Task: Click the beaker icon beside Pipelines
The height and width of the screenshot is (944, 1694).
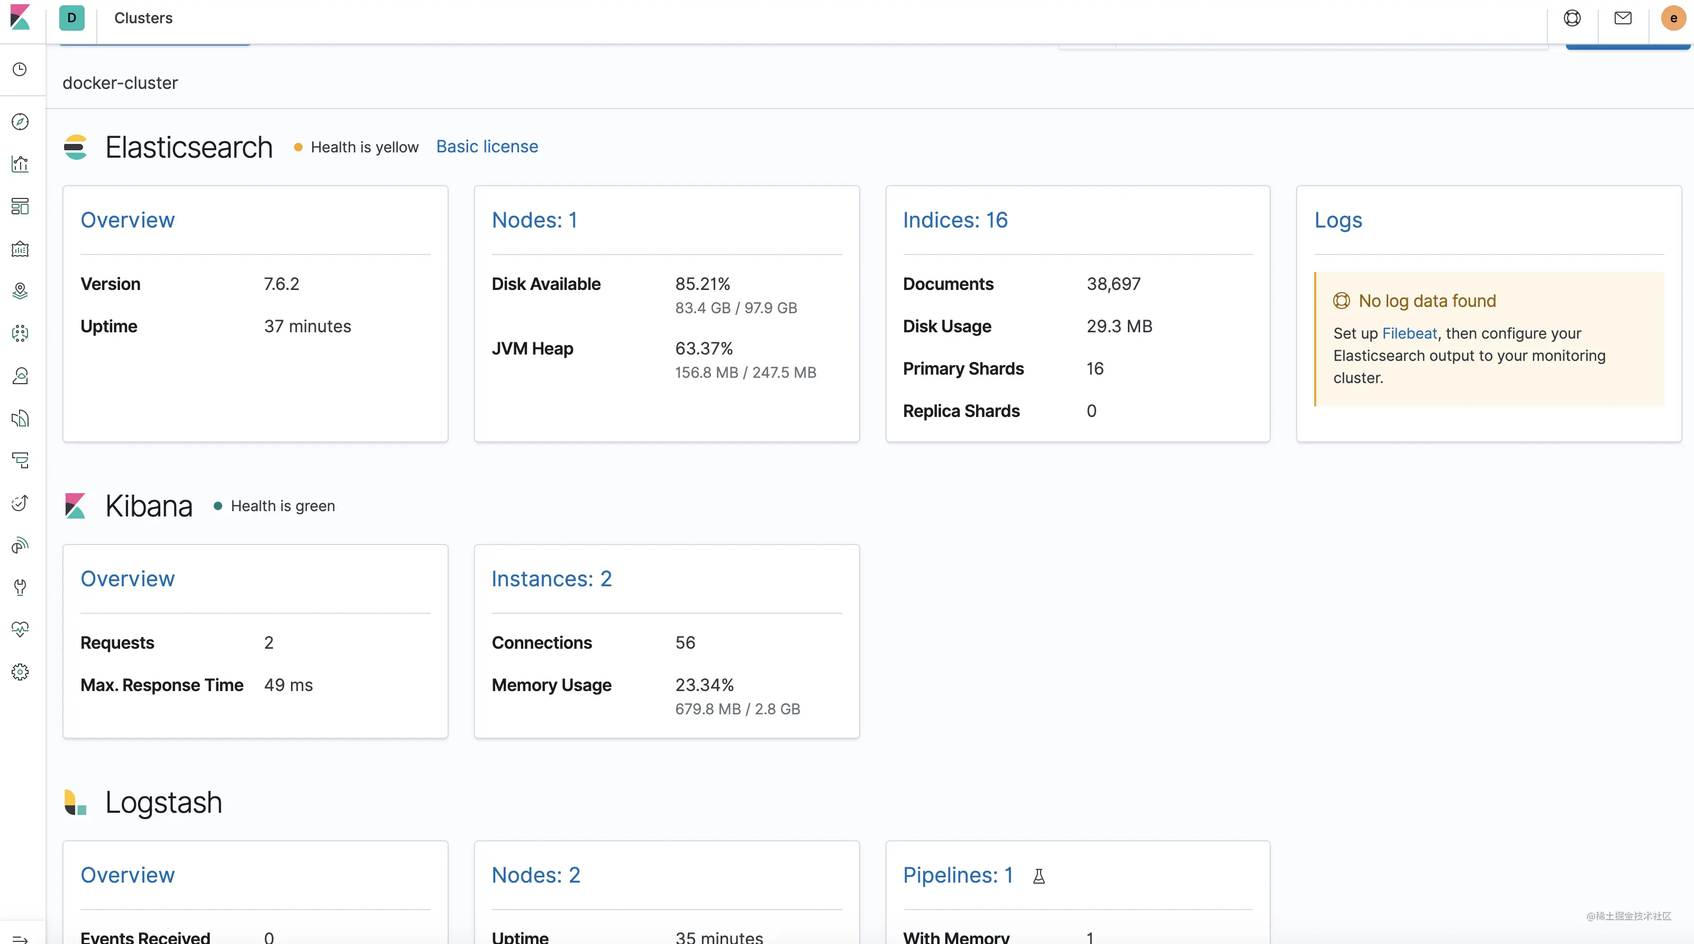Action: (x=1039, y=876)
